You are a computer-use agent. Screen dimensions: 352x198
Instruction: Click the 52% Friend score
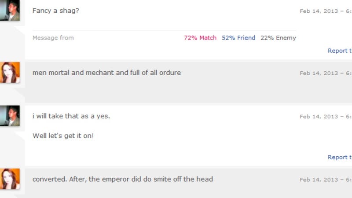238,38
